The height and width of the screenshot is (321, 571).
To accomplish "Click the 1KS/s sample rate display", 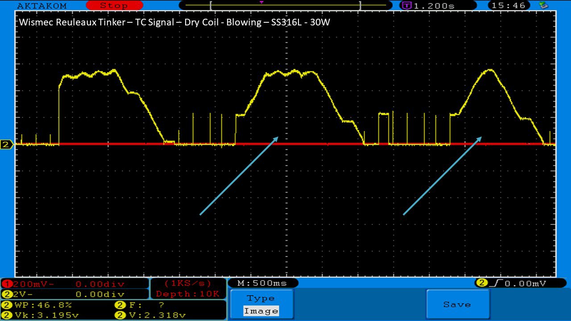I will point(188,284).
